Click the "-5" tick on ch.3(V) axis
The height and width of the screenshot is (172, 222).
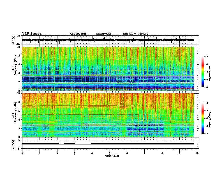[x=19, y=149]
